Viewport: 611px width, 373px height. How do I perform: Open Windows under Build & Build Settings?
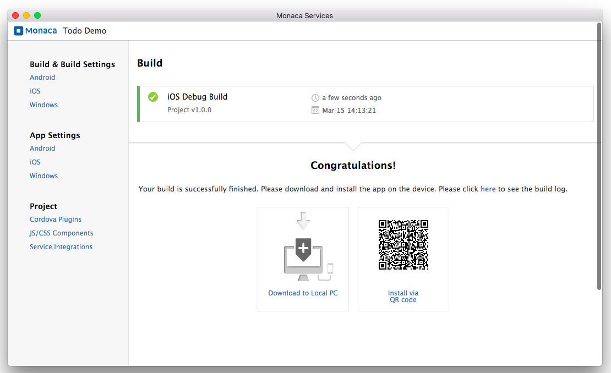[43, 105]
